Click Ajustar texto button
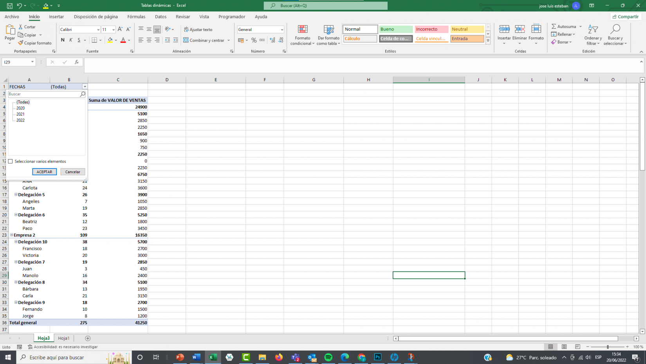Screen dimensions: 646x364 [198, 29]
